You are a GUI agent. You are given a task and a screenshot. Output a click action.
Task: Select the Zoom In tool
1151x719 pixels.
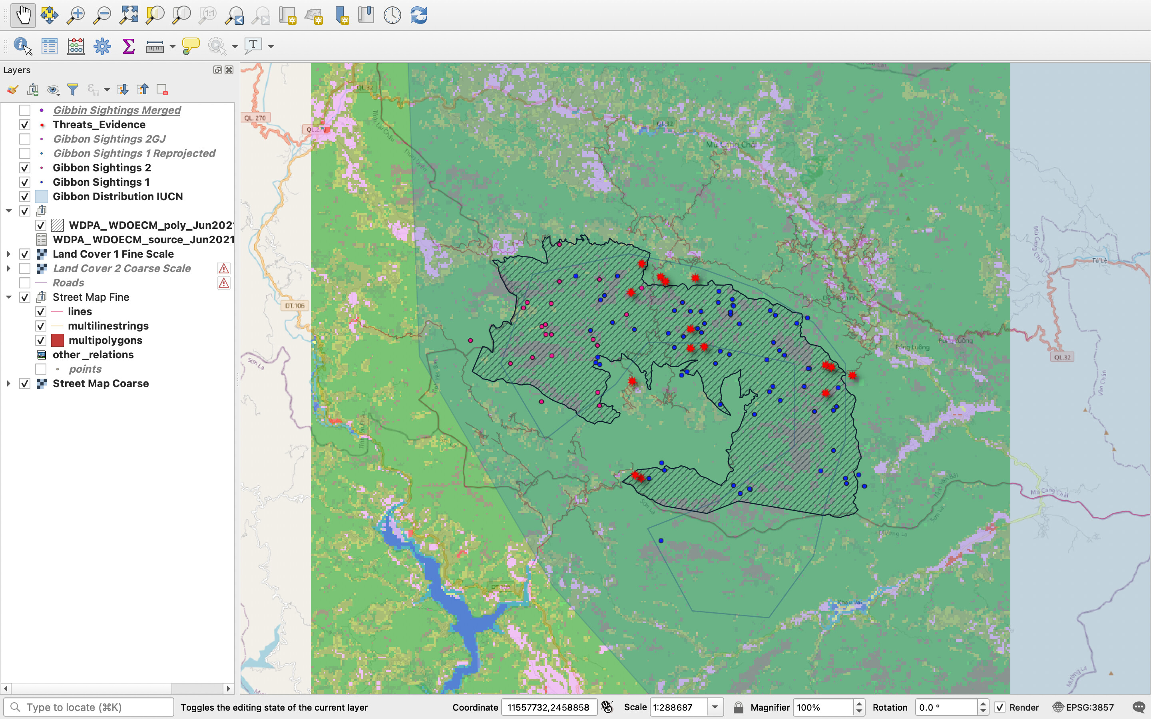point(76,15)
